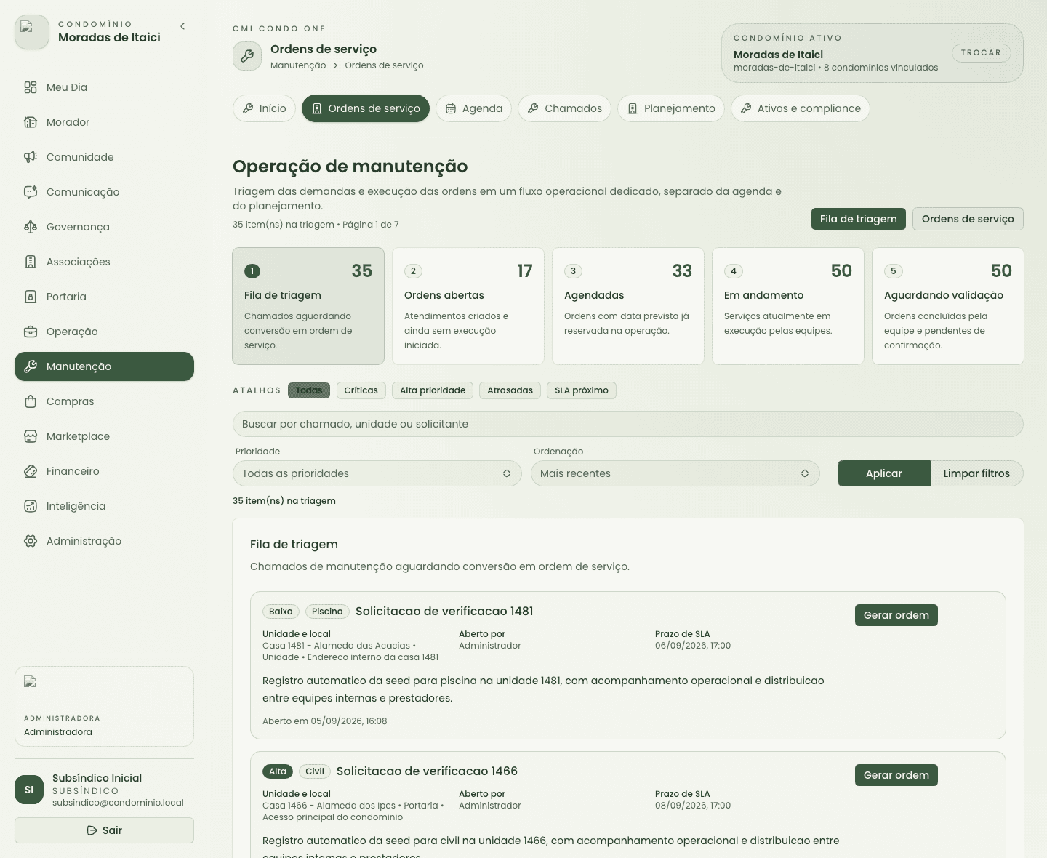Select the Em andamento status card

tap(788, 306)
